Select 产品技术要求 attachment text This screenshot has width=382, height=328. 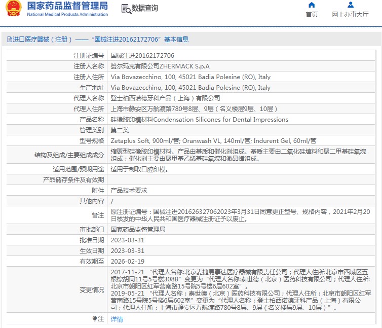tap(129, 191)
